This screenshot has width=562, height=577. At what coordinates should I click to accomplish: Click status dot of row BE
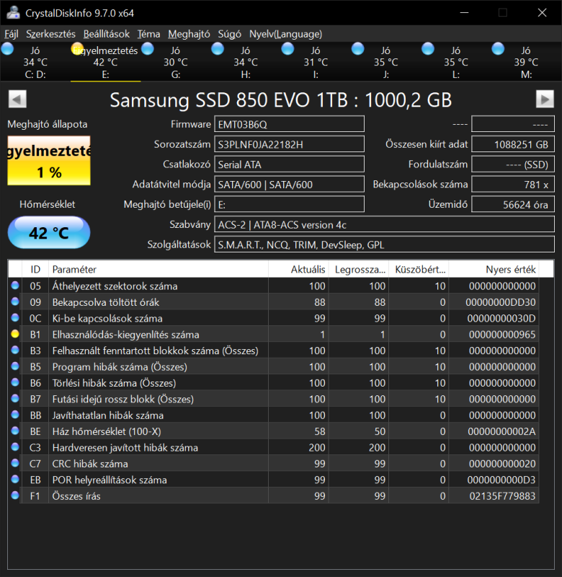click(15, 431)
